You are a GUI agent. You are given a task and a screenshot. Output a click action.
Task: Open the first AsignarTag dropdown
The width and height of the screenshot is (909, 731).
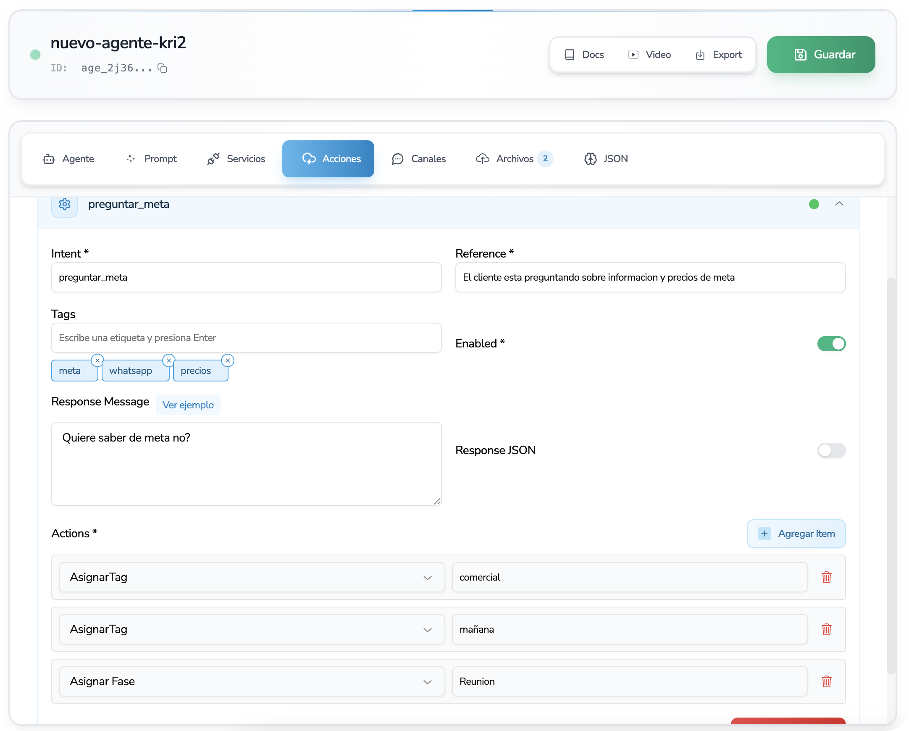pos(252,577)
